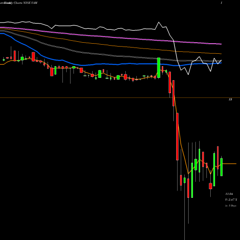Screen dimensions: 240x240
Task: Click the last green candlestick on the chart
Action: tap(221, 167)
